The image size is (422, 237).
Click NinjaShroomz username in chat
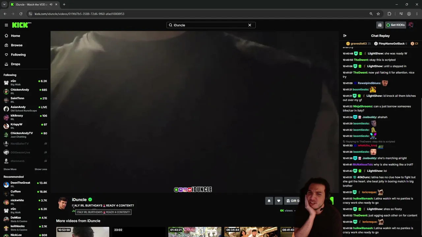[363, 107]
